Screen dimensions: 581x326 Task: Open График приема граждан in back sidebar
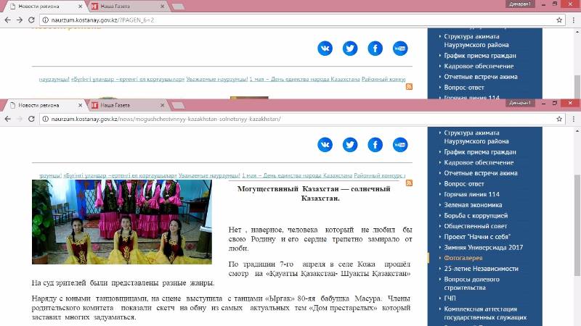[x=480, y=56]
